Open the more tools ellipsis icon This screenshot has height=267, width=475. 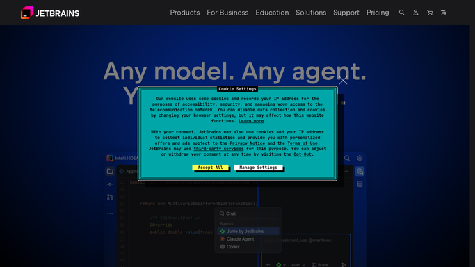tap(110, 213)
